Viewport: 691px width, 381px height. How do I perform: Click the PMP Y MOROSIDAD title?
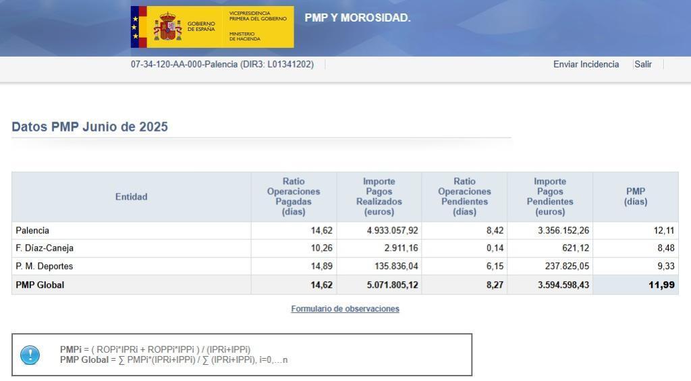coord(357,18)
